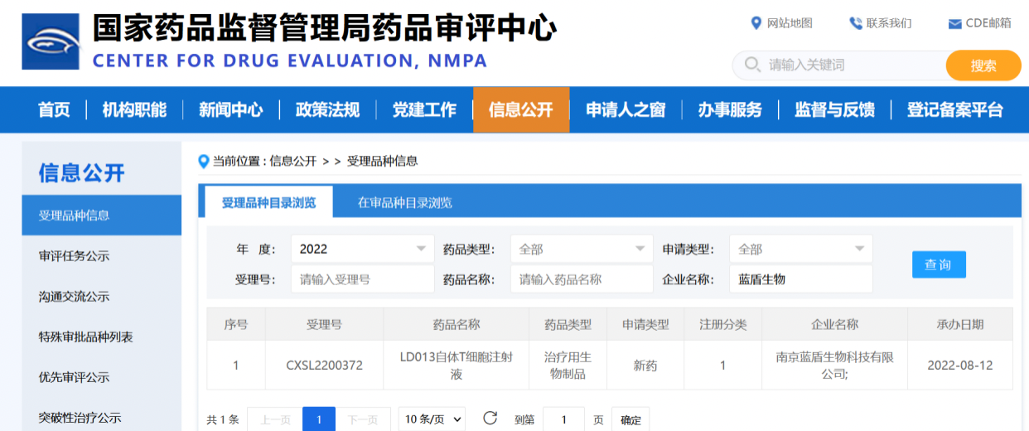Click the orange 搜索 button
1029x431 pixels.
(x=983, y=65)
